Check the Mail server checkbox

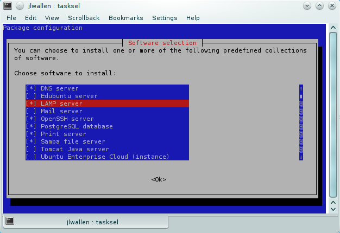(x=31, y=111)
